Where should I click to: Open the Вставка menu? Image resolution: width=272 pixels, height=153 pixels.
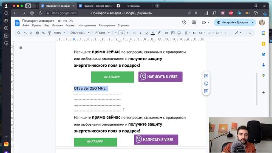57,25
